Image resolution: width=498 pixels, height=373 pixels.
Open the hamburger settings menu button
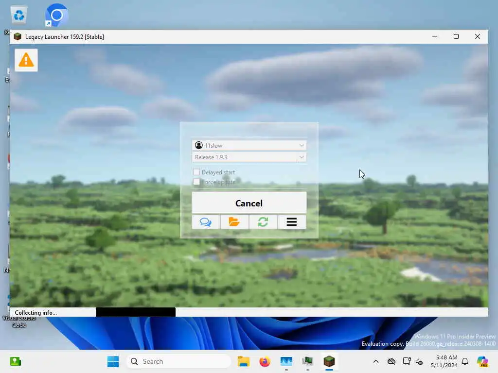[x=292, y=221]
